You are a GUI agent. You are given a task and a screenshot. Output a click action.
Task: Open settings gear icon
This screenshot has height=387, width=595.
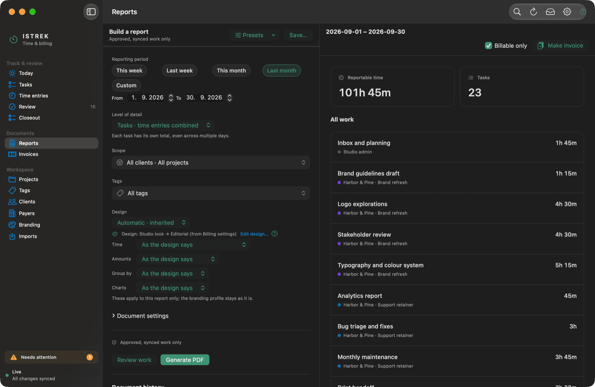567,12
